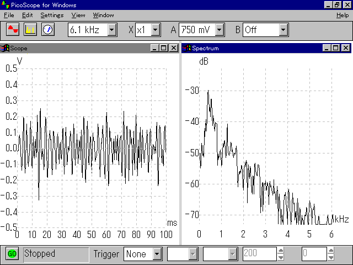Increase the 200 trigger value with up arrow
Image resolution: width=353 pixels, height=265 pixels.
[x=281, y=251]
